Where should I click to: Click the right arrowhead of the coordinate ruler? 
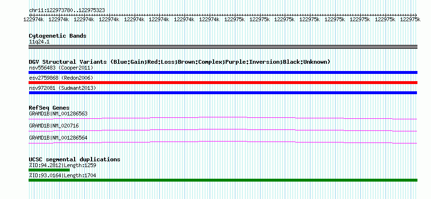416,15
